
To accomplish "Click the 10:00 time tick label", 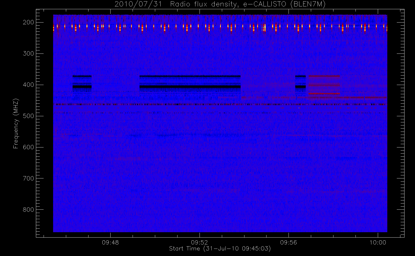I will tap(378, 242).
